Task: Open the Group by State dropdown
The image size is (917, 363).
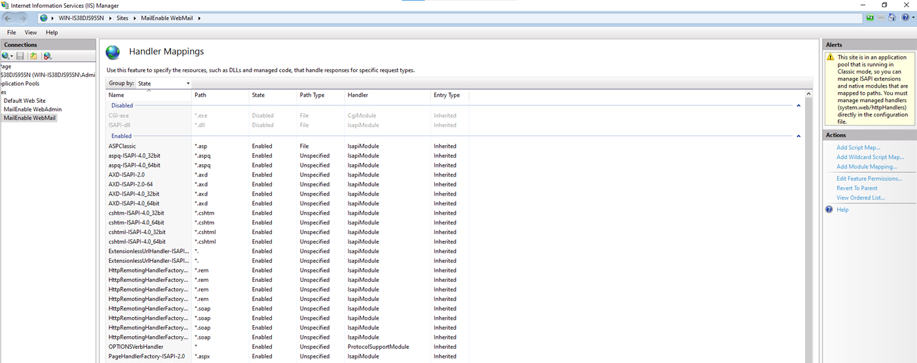Action: 164,84
